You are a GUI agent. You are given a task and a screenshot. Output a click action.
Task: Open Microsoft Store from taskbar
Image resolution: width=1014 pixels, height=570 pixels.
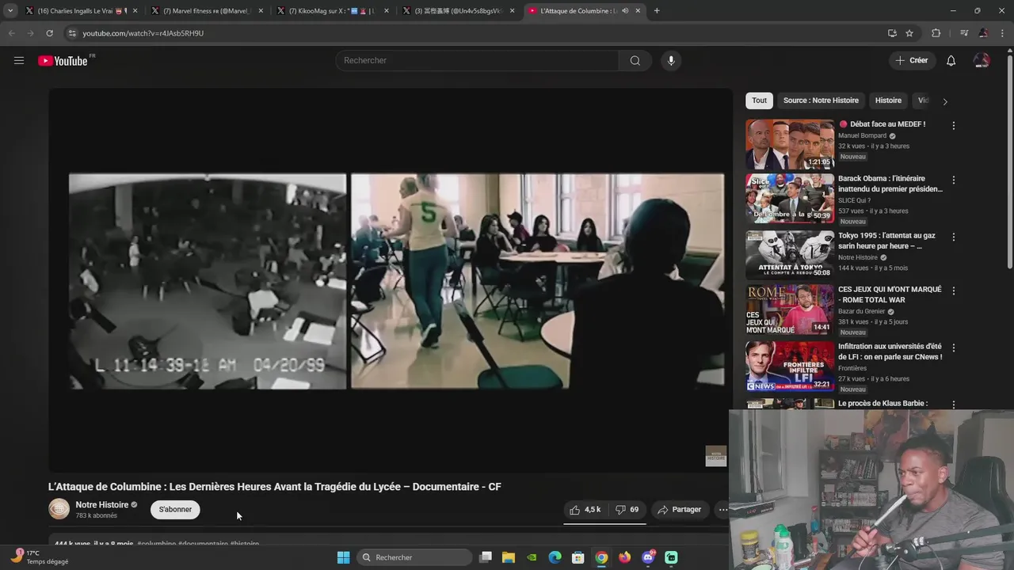pos(578,557)
